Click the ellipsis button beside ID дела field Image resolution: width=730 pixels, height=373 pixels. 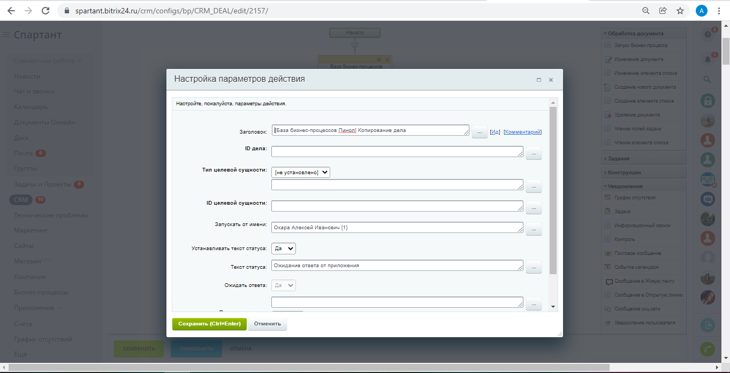point(534,154)
